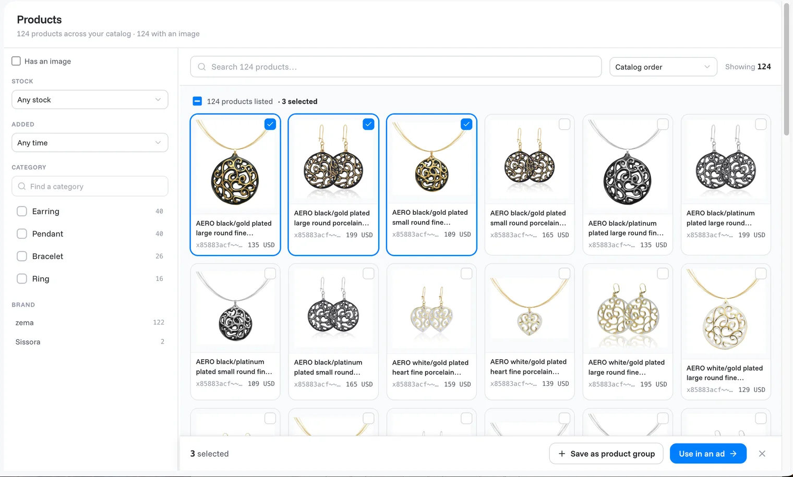Screen dimensions: 793x477
Task: Select the 165 USD black/gold small round porcelain checkbox
Action: pyautogui.click(x=564, y=124)
